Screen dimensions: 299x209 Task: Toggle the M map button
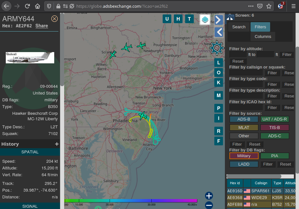pos(218,95)
